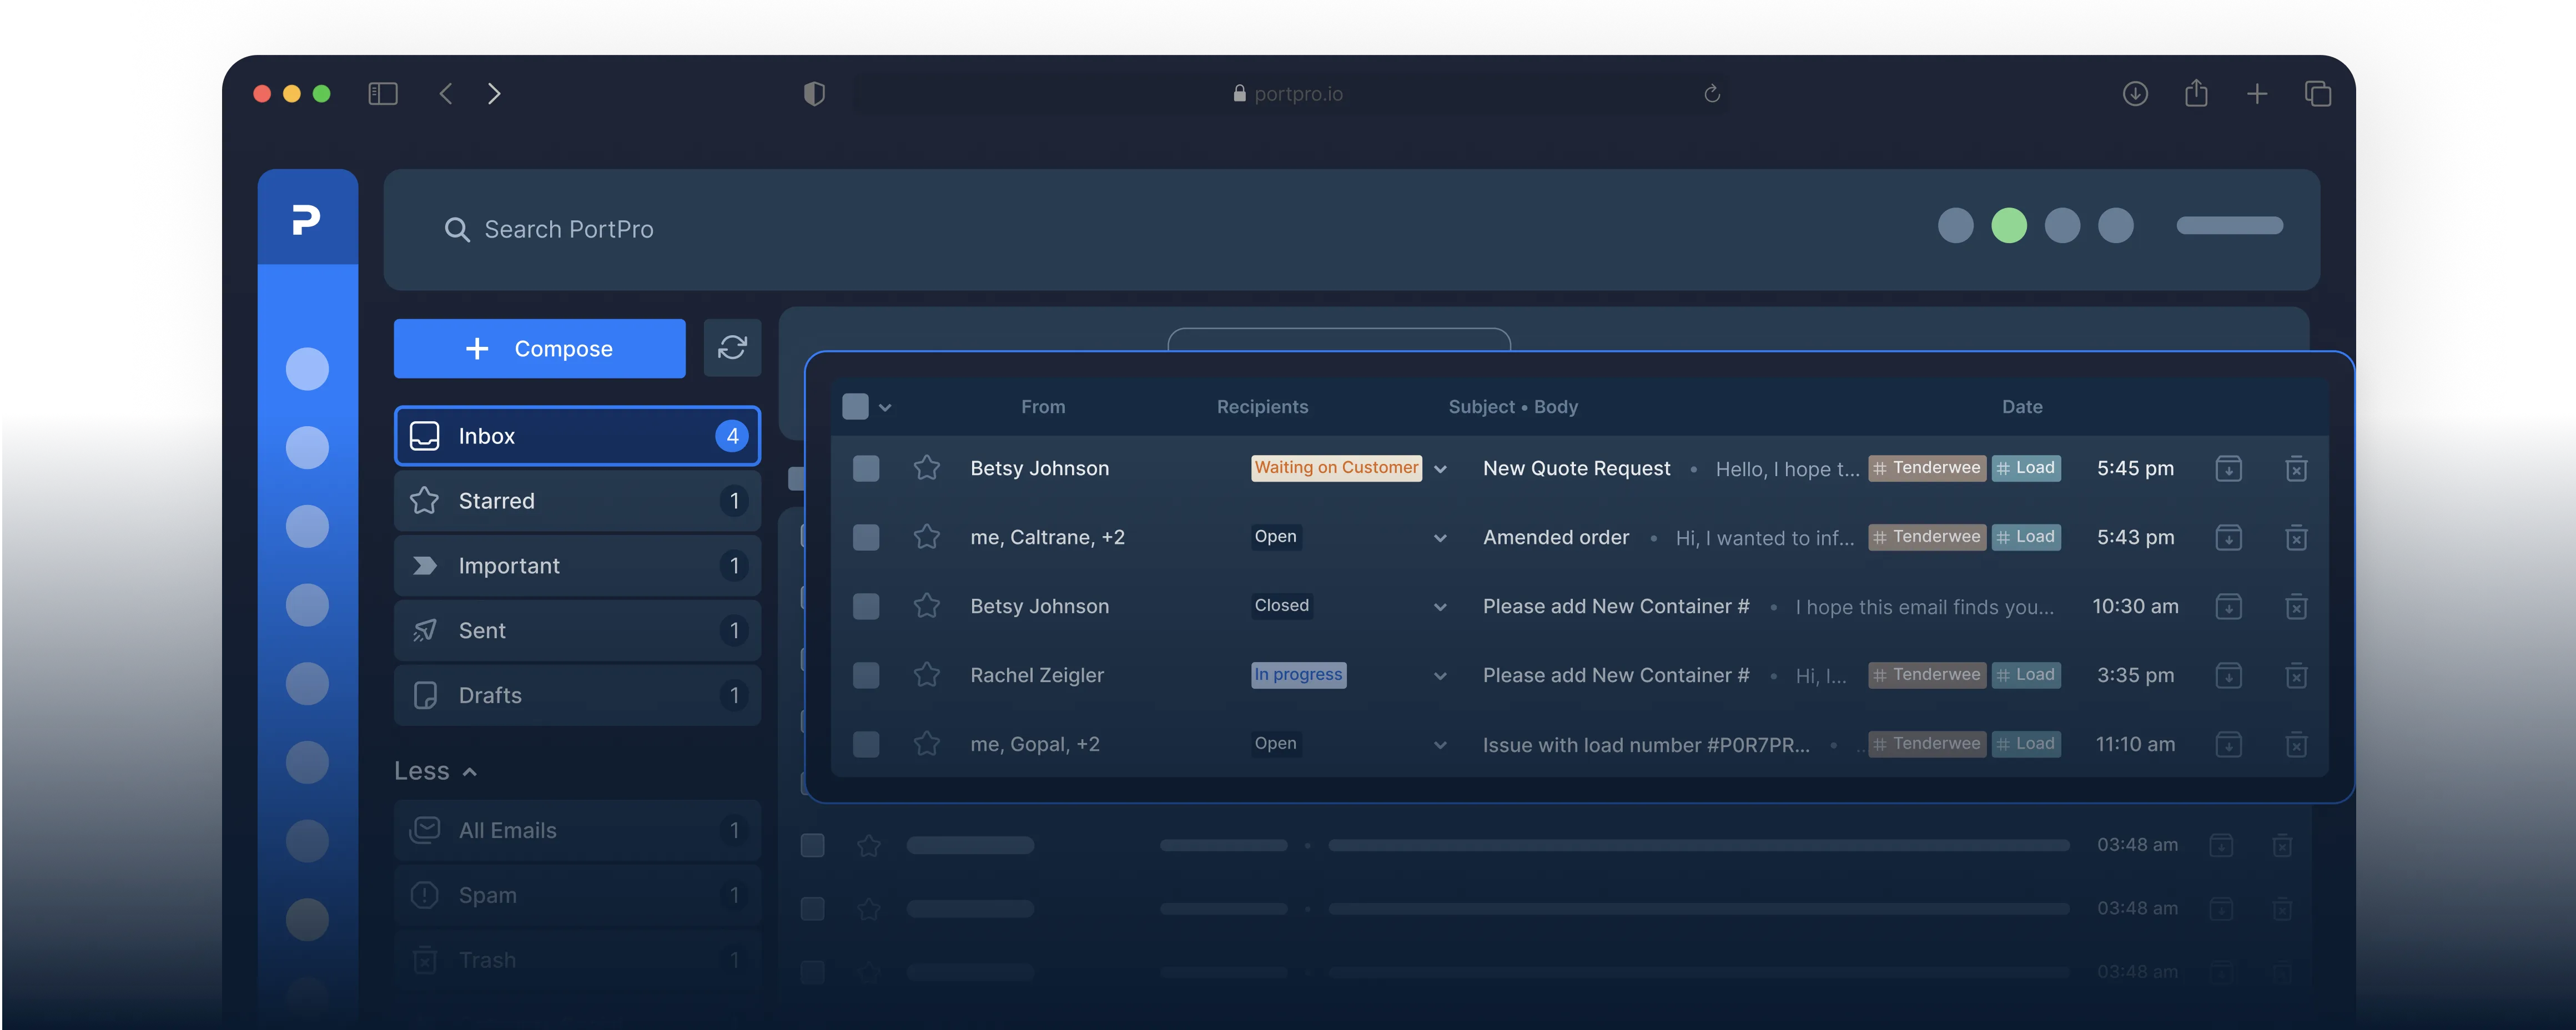Star the me, Gopal, +2 email

[926, 744]
